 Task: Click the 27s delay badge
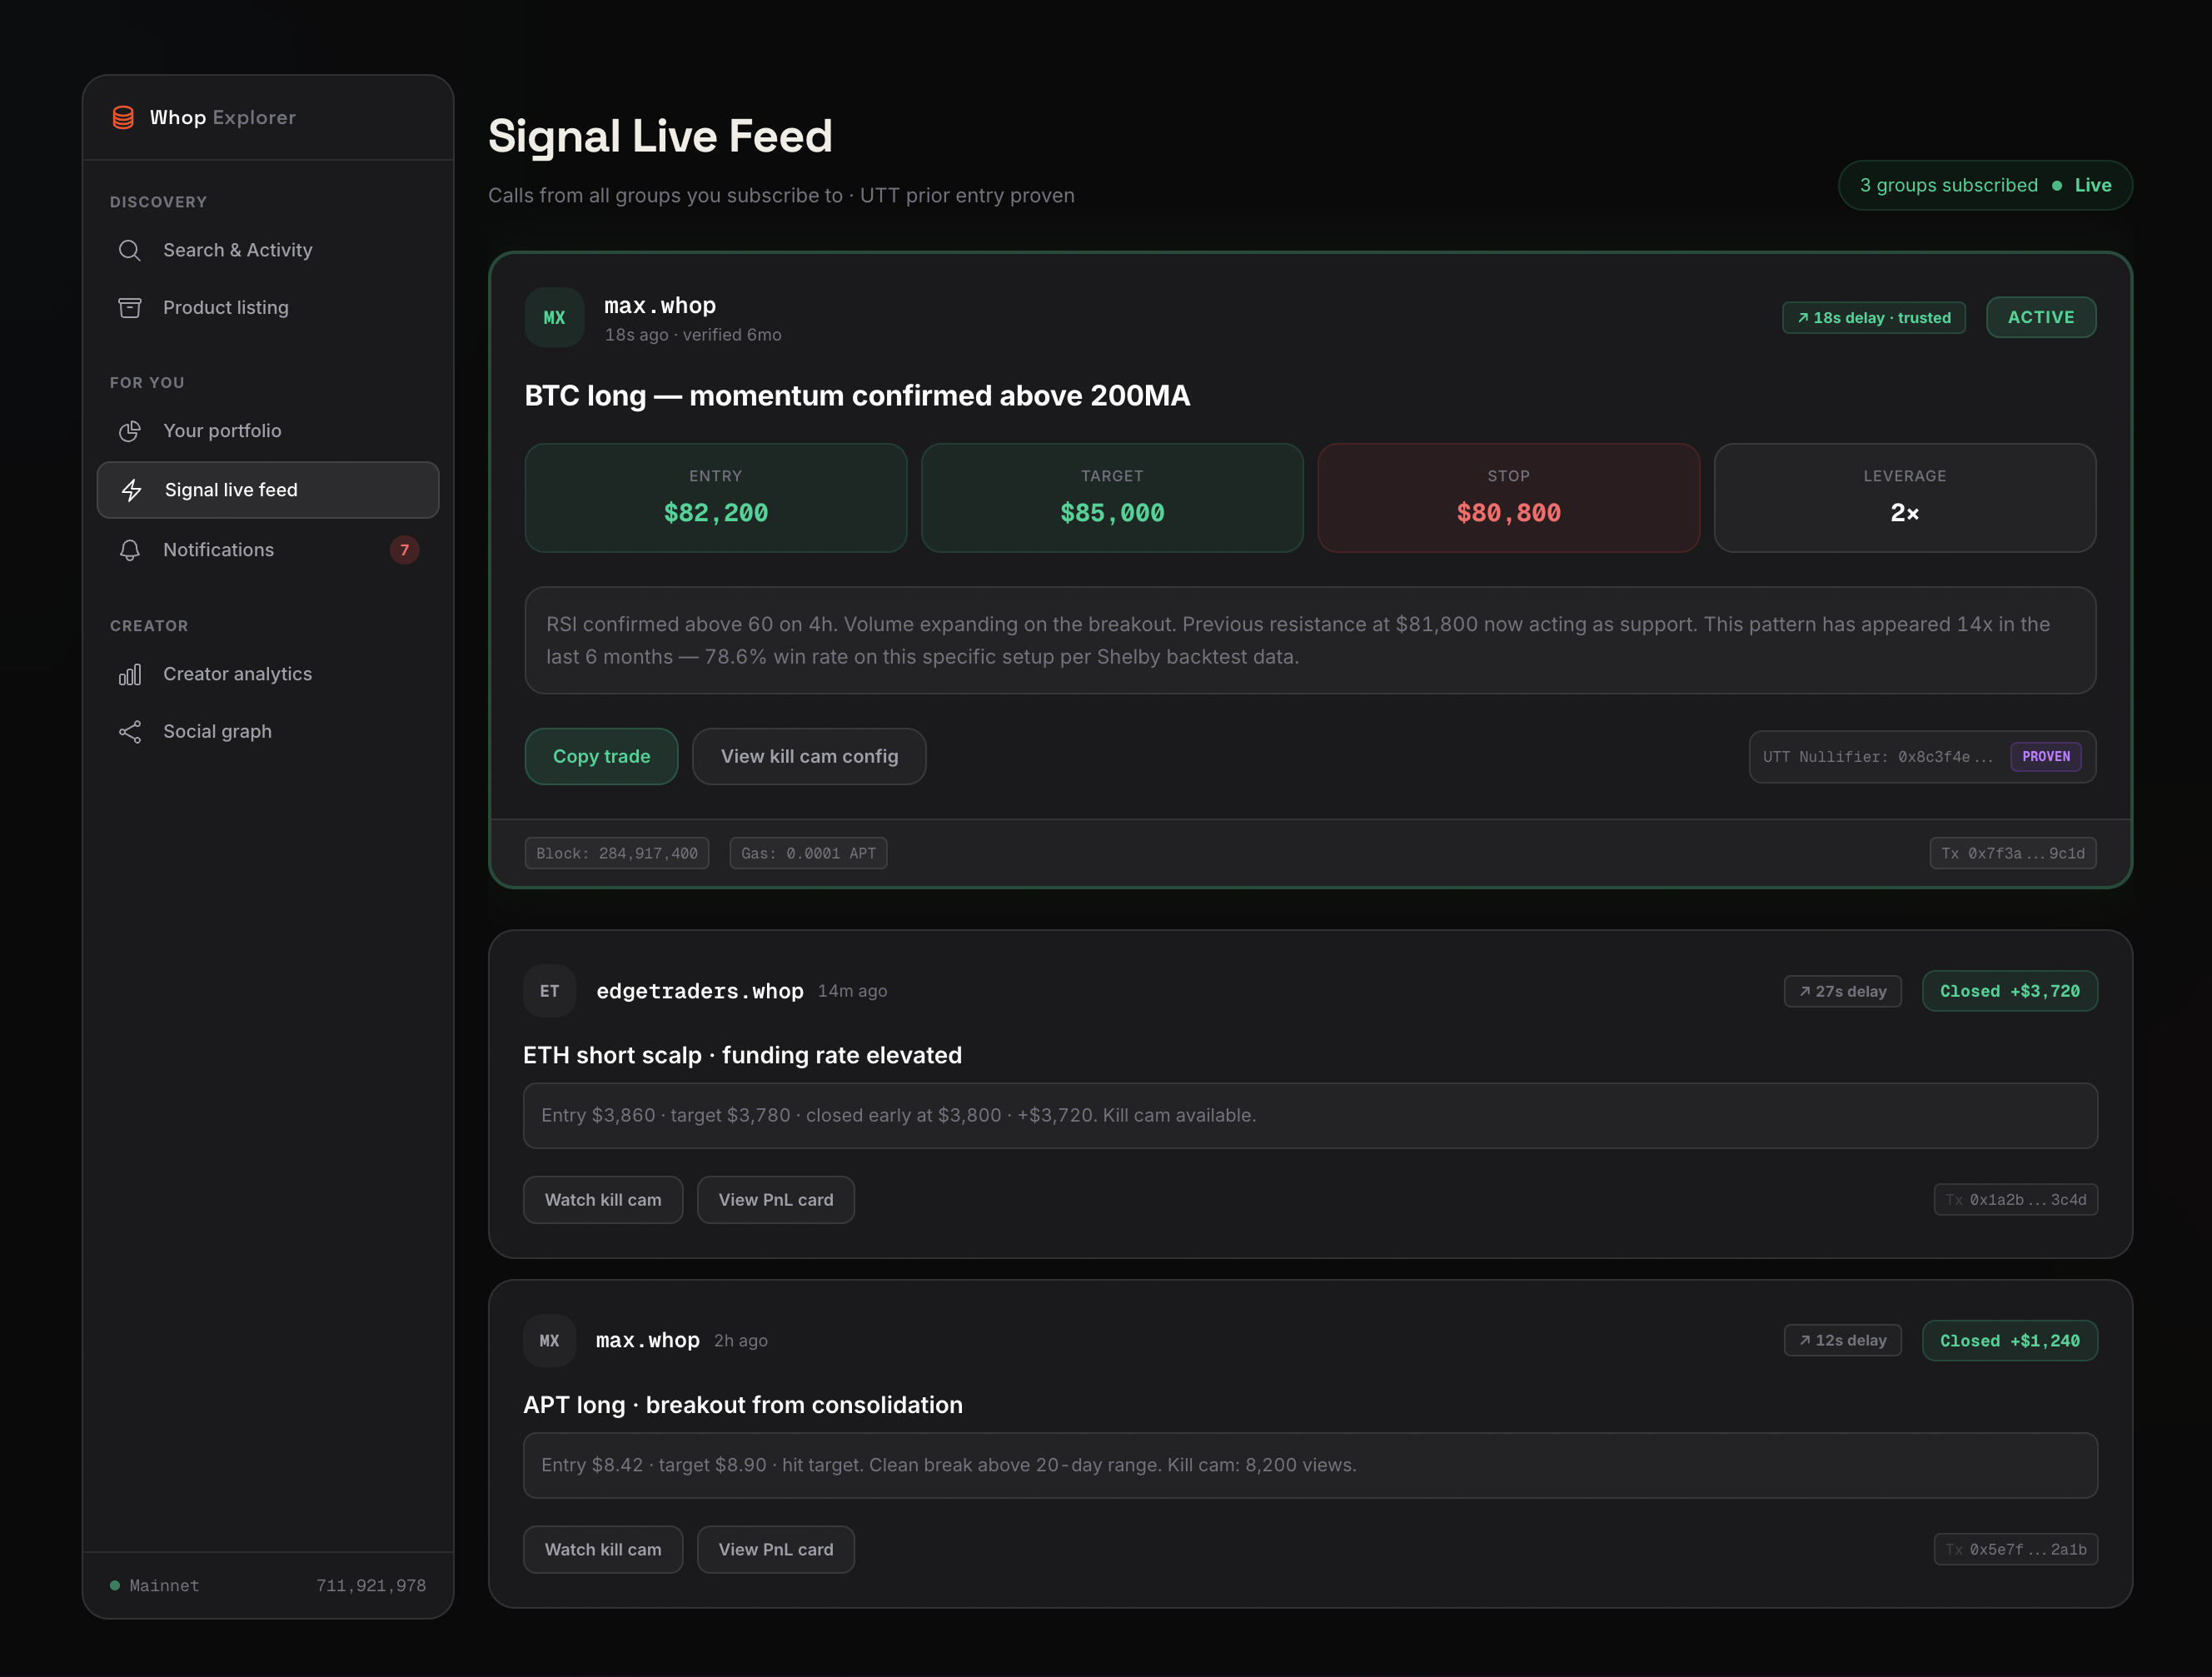1843,991
